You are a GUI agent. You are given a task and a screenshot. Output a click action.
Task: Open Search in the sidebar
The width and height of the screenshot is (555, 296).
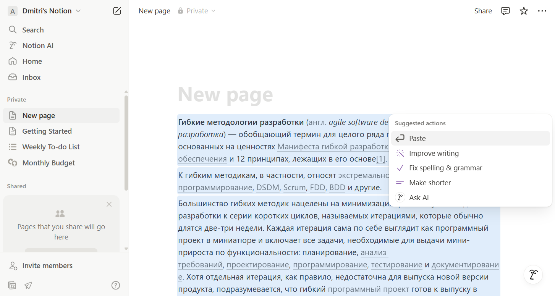click(x=33, y=30)
